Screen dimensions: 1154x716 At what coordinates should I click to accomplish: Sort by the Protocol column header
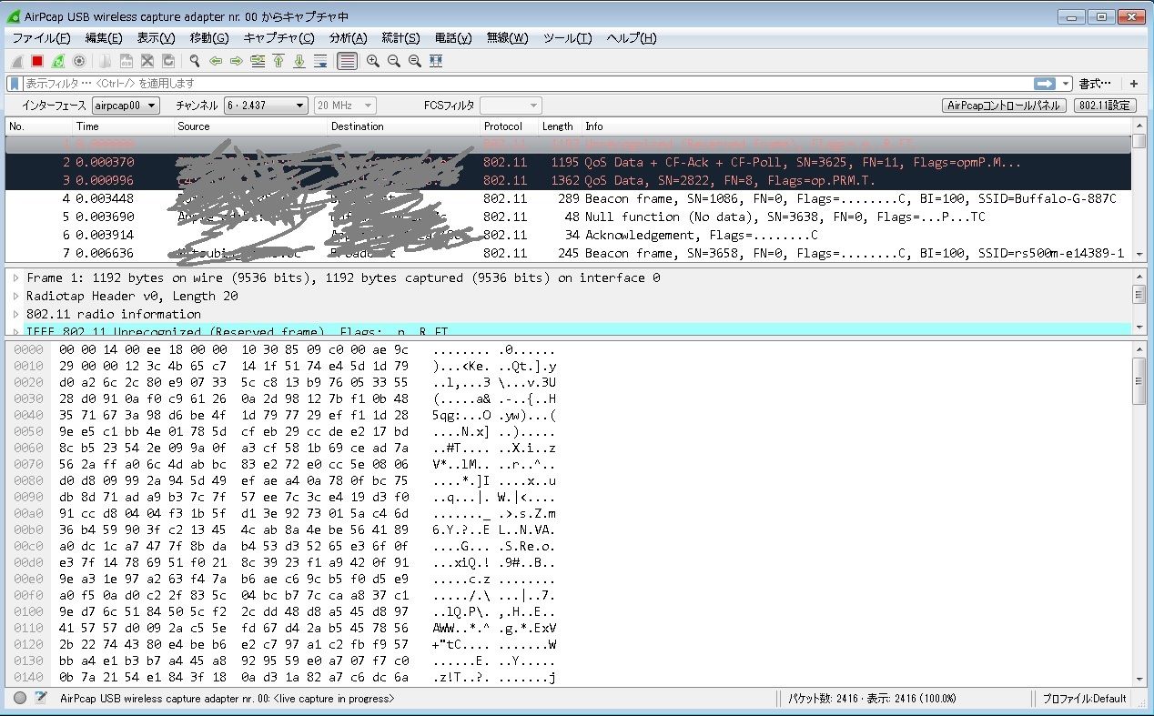click(510, 126)
